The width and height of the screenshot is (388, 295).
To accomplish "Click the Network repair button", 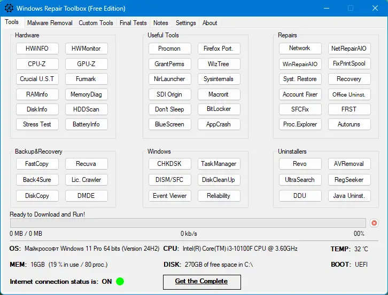I will (300, 48).
